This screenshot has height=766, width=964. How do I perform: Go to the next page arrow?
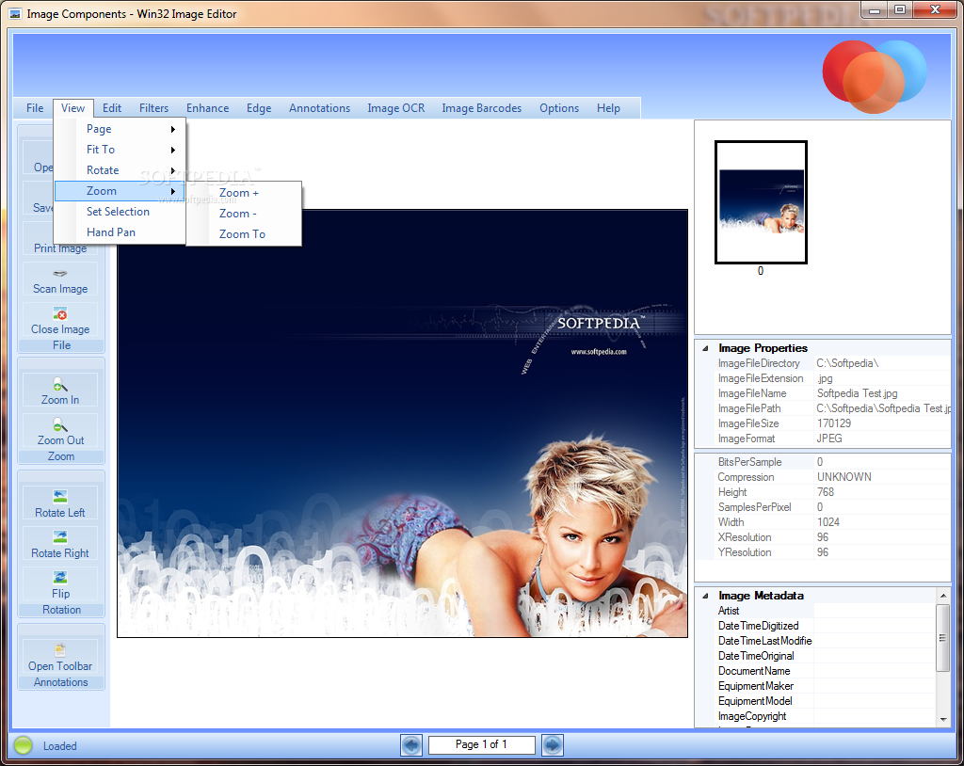point(552,745)
